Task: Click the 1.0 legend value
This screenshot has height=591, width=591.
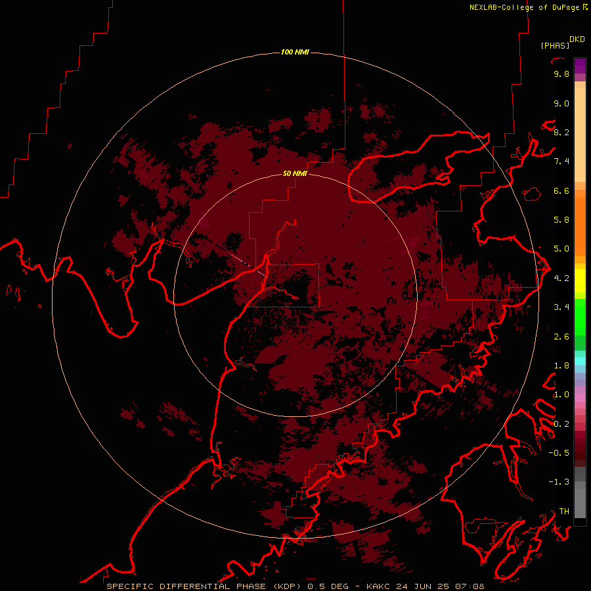Action: [x=561, y=395]
